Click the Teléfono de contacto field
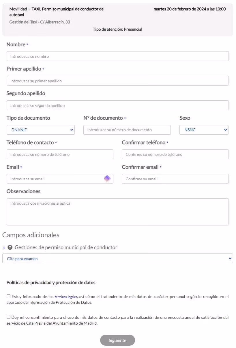236x348 pixels. point(60,154)
